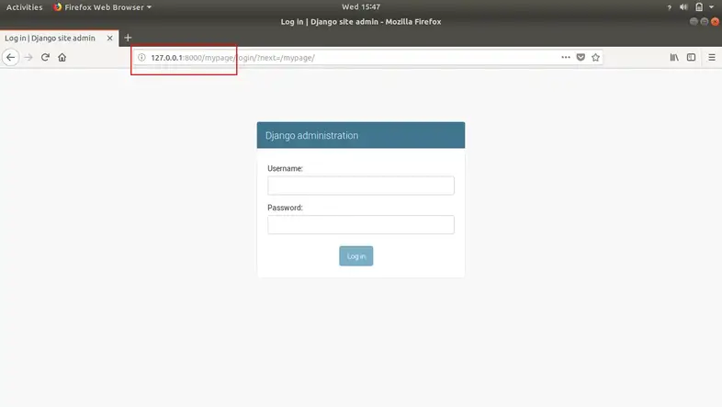Click the network question mark icon
Image resolution: width=722 pixels, height=407 pixels.
(x=669, y=7)
